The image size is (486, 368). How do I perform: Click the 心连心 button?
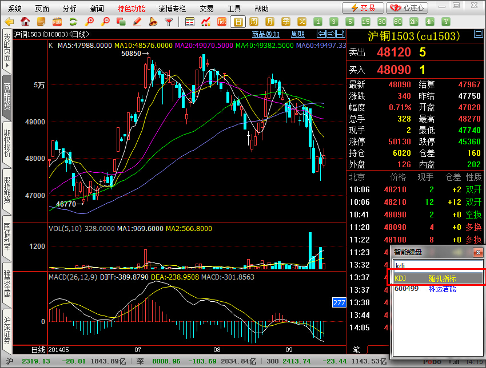coord(407,8)
